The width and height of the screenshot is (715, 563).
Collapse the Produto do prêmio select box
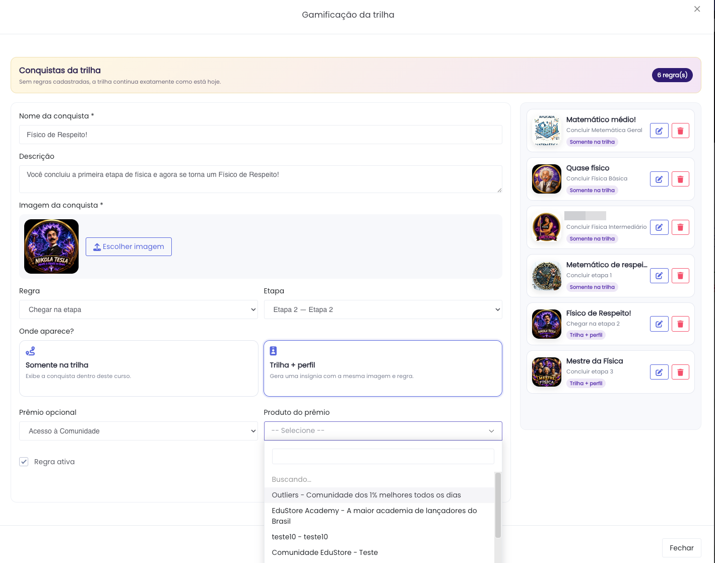click(x=383, y=431)
